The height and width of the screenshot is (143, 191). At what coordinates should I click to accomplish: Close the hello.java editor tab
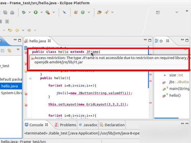(x=49, y=41)
